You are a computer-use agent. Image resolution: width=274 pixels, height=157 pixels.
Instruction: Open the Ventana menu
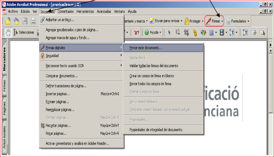(x=119, y=12)
